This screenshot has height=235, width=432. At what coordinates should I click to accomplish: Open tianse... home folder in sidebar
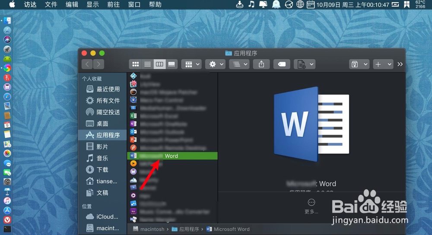(x=102, y=181)
